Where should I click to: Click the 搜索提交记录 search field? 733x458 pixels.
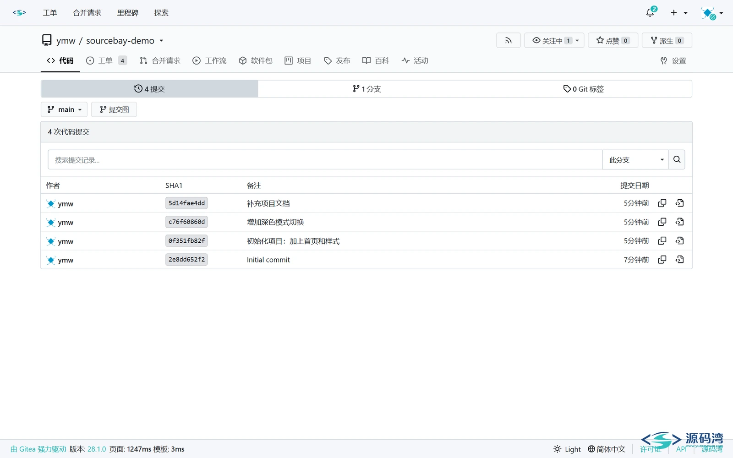pyautogui.click(x=325, y=159)
